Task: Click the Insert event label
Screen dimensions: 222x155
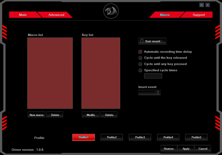Action: click(147, 87)
